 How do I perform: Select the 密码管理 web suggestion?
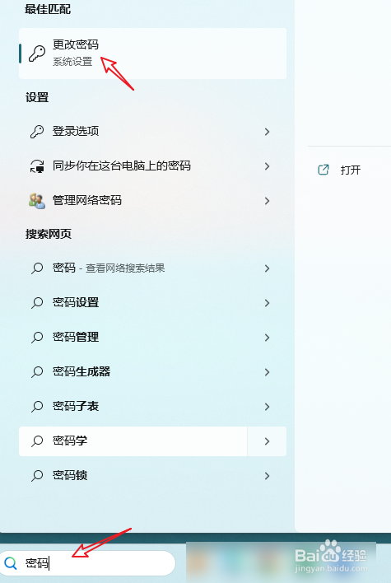[152, 338]
